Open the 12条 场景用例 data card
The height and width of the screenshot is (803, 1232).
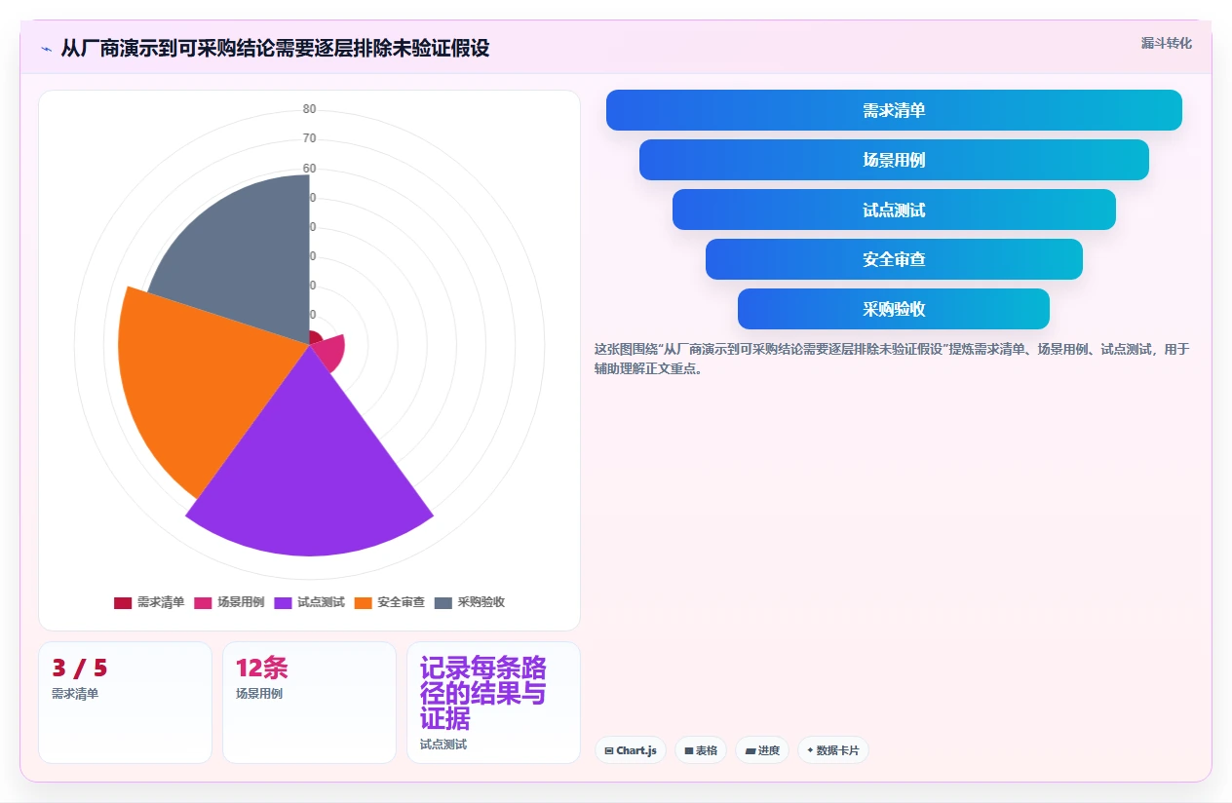[x=309, y=703]
